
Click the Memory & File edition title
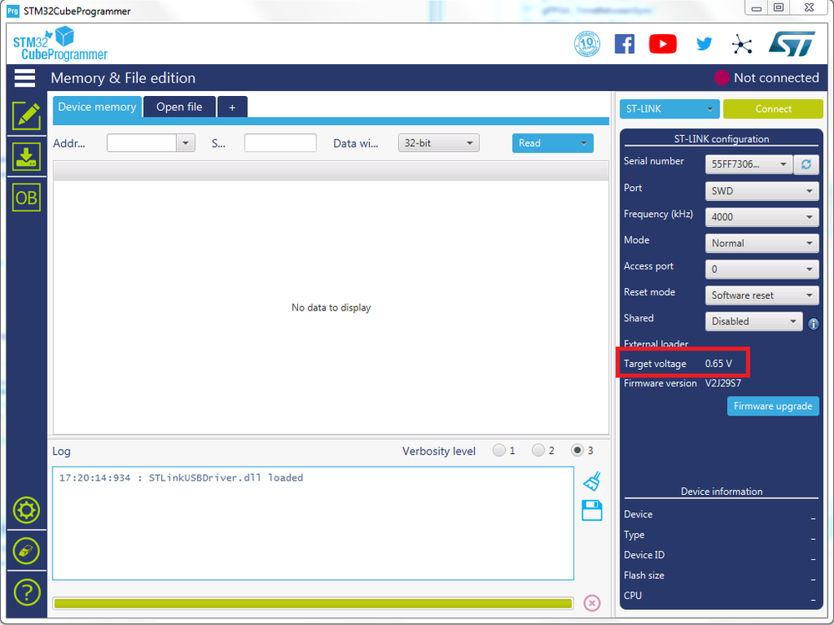123,78
